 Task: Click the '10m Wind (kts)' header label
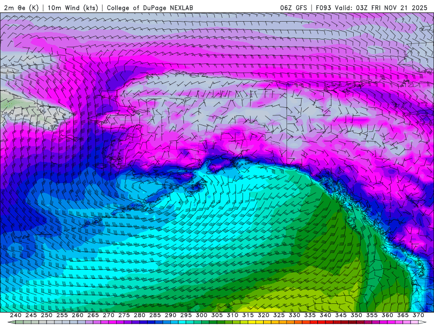73,8
